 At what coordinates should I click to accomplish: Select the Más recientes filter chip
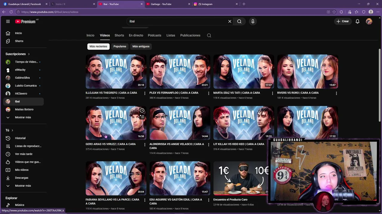[x=98, y=46]
